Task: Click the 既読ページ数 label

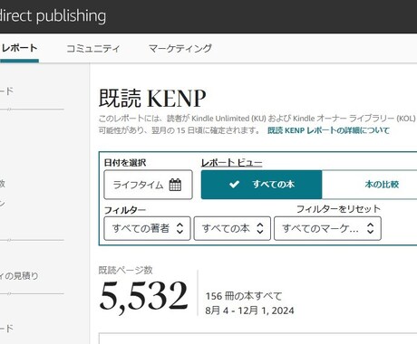Action: 125,271
